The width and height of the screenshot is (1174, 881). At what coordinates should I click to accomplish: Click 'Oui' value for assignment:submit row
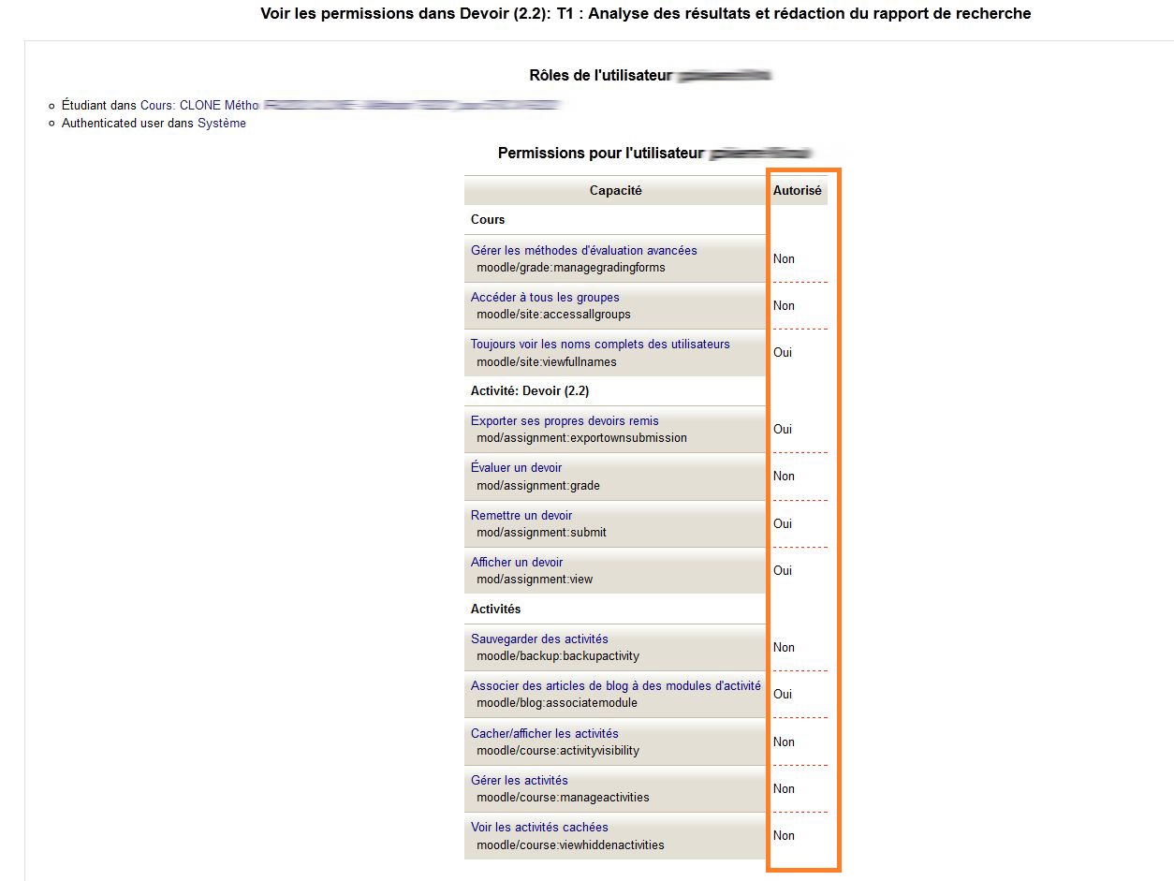(x=783, y=523)
